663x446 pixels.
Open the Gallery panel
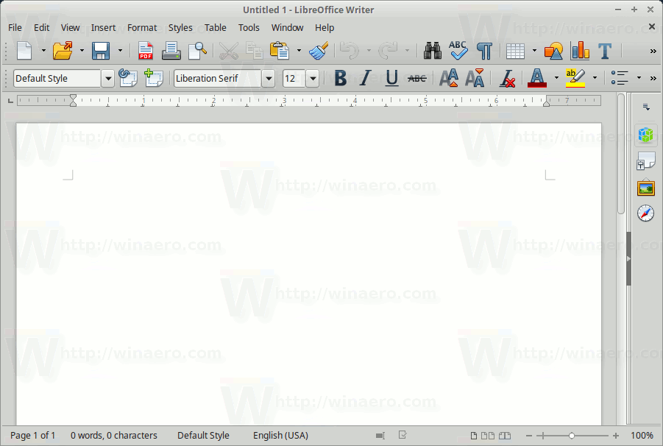tap(645, 187)
